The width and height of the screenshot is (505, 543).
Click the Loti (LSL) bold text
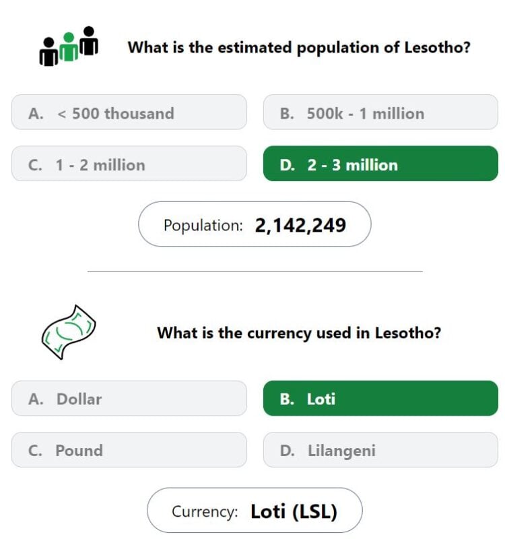tap(294, 511)
